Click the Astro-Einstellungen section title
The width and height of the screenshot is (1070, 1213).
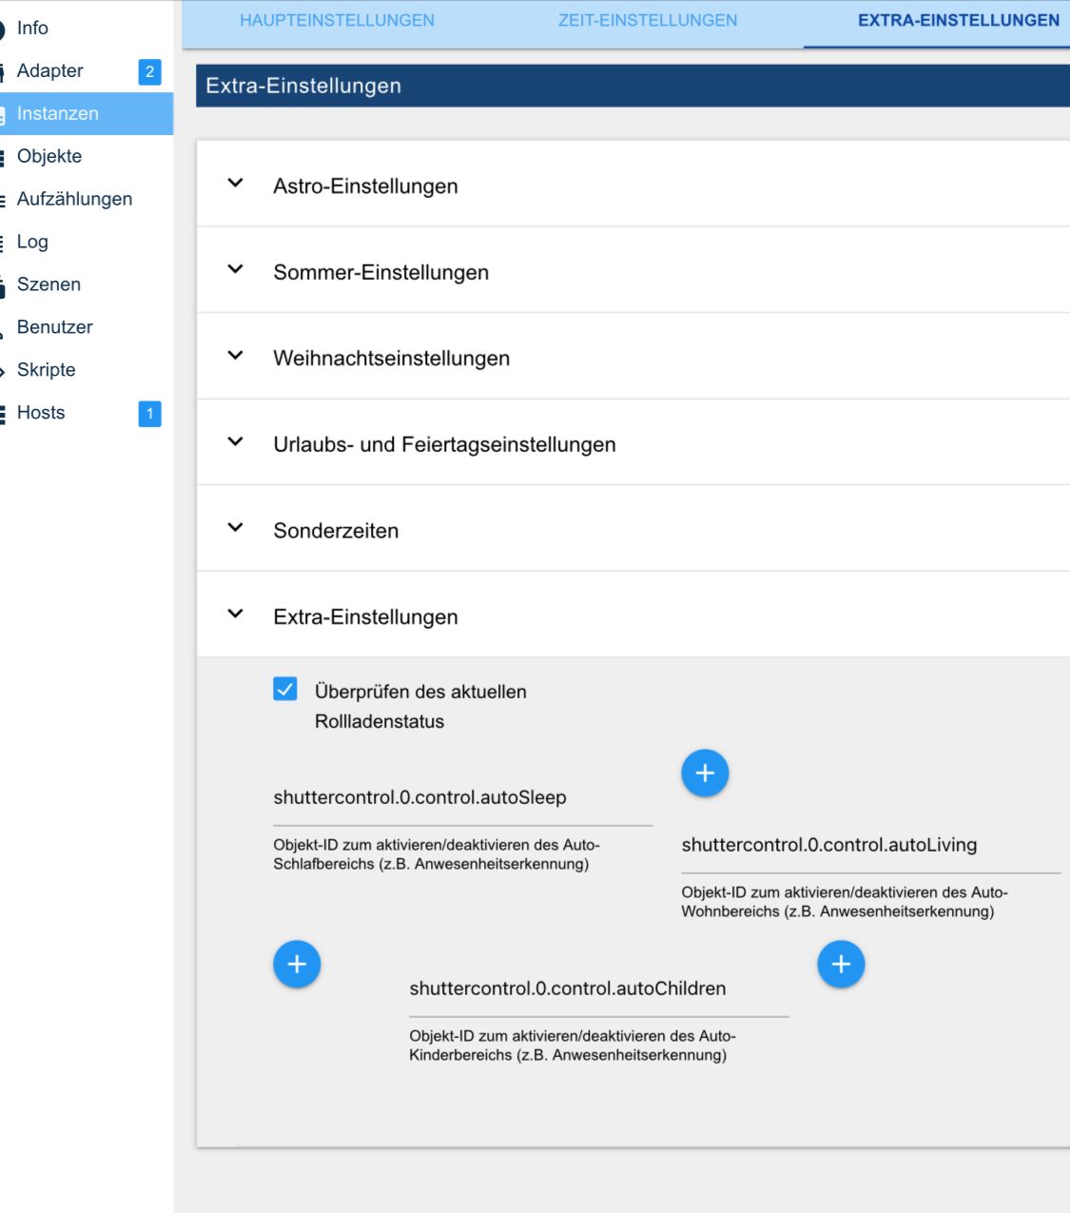[365, 186]
